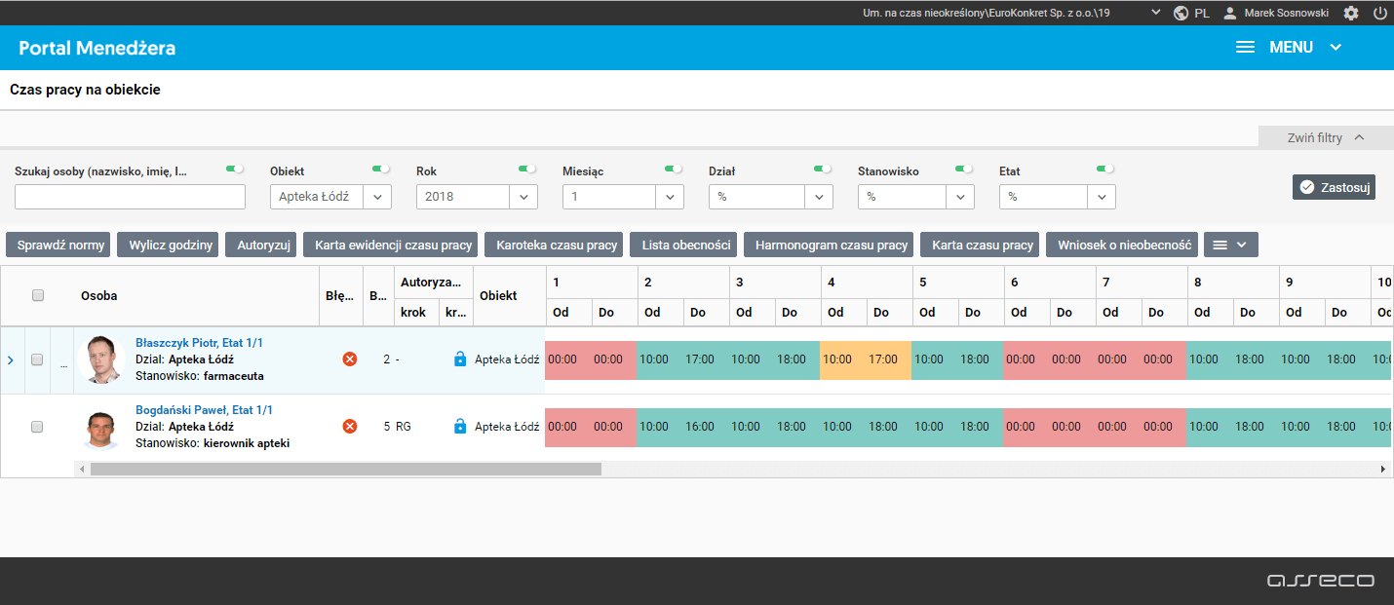Image resolution: width=1394 pixels, height=605 pixels.
Task: Click the hamburger MENU icon
Action: click(1245, 47)
